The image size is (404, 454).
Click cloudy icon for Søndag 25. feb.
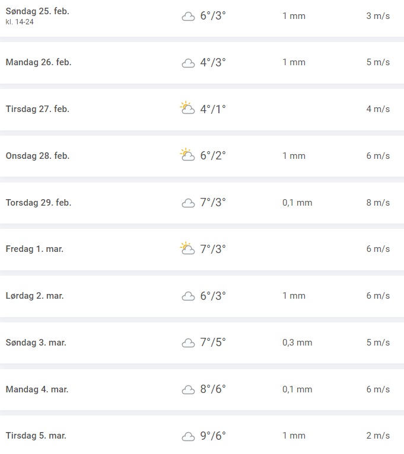coord(188,17)
